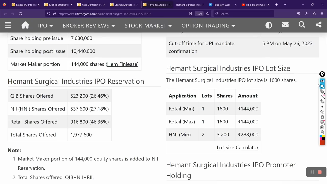Choose the dot pen-size option

(x=322, y=107)
